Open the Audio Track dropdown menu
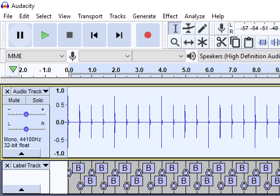Viewport: 280px width, 196px height. coord(31,91)
